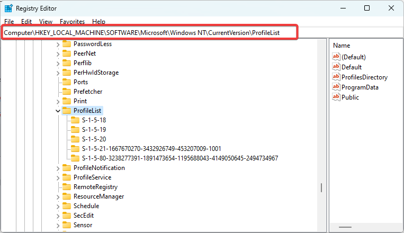Click the folder icon of the S-1-5-80 key

[x=75, y=158]
